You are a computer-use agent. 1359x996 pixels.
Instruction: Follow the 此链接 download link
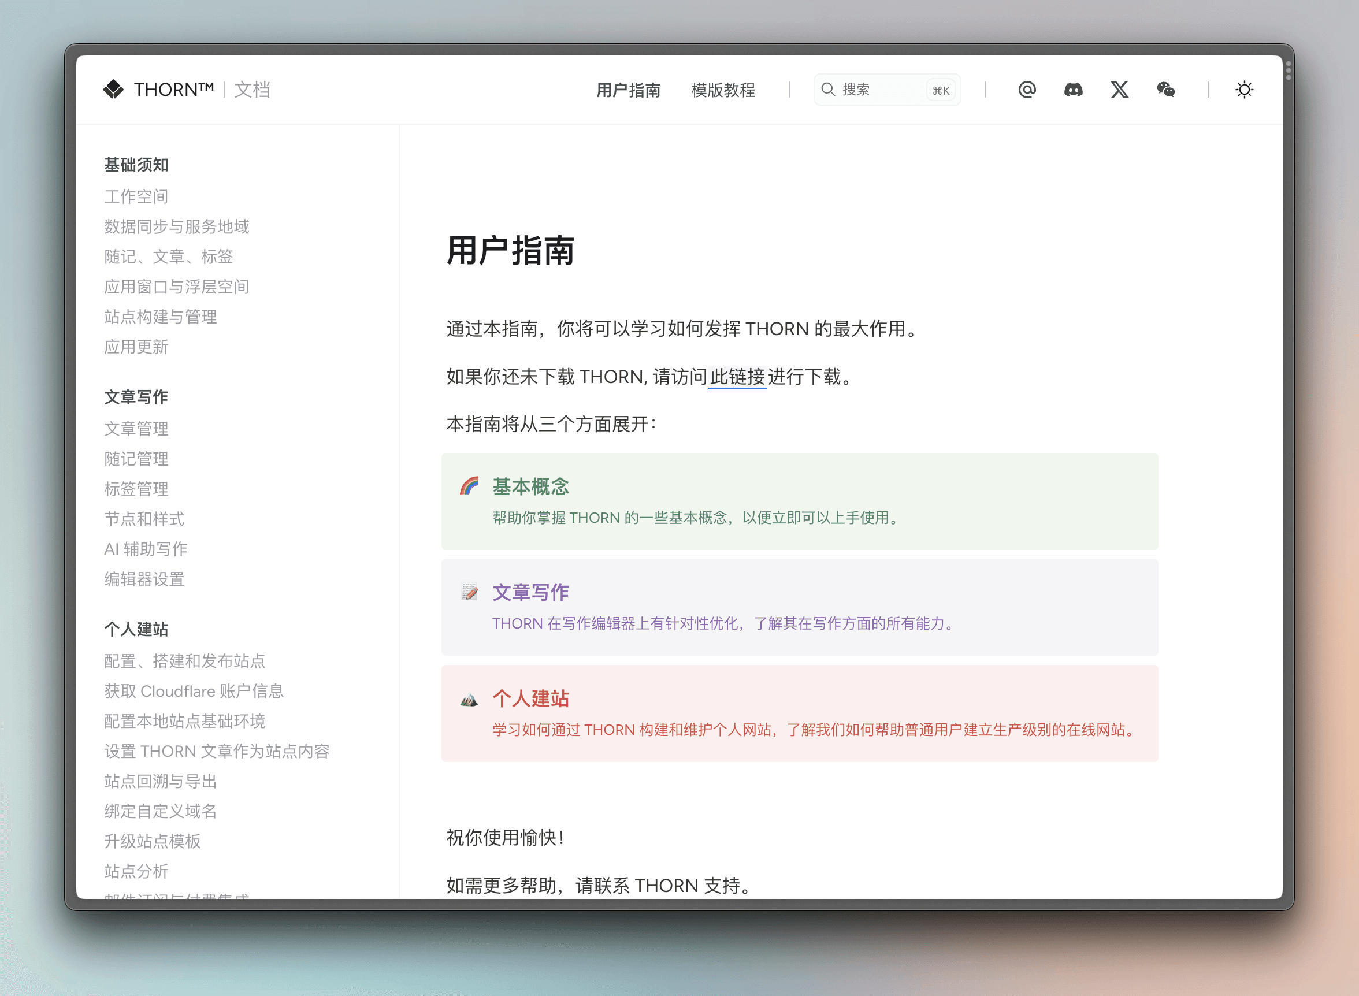[737, 377]
